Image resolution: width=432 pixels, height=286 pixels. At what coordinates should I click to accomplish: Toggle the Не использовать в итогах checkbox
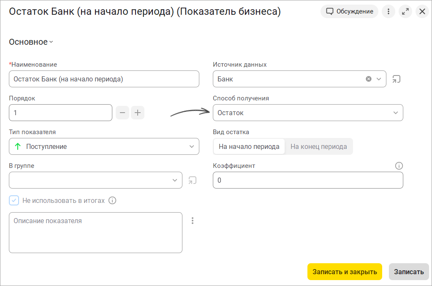14,200
